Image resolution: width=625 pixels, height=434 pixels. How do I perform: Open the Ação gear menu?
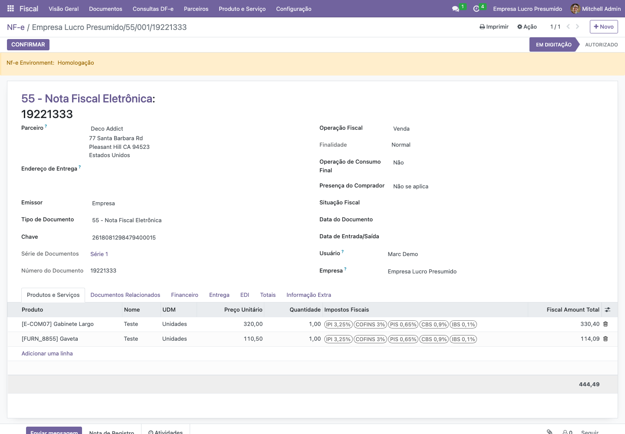pyautogui.click(x=527, y=26)
